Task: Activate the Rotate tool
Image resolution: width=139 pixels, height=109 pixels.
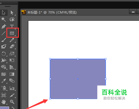Action: tap(4, 54)
